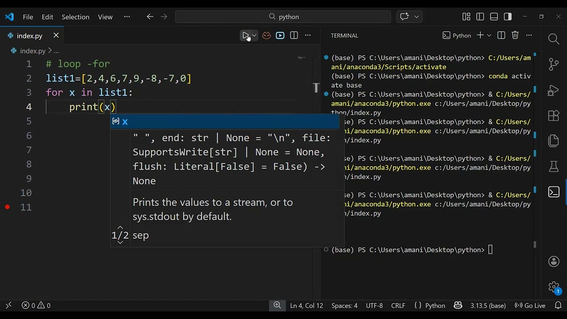
Task: Open editor more actions ellipsis menu
Action: tap(308, 35)
